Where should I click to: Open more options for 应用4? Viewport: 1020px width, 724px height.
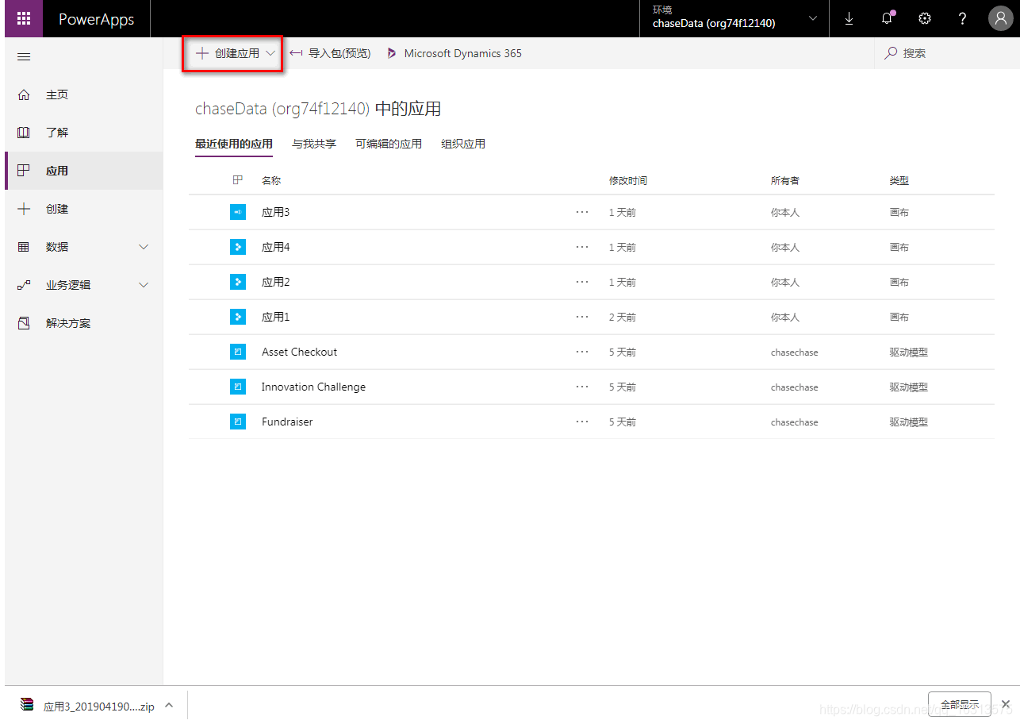tap(582, 247)
